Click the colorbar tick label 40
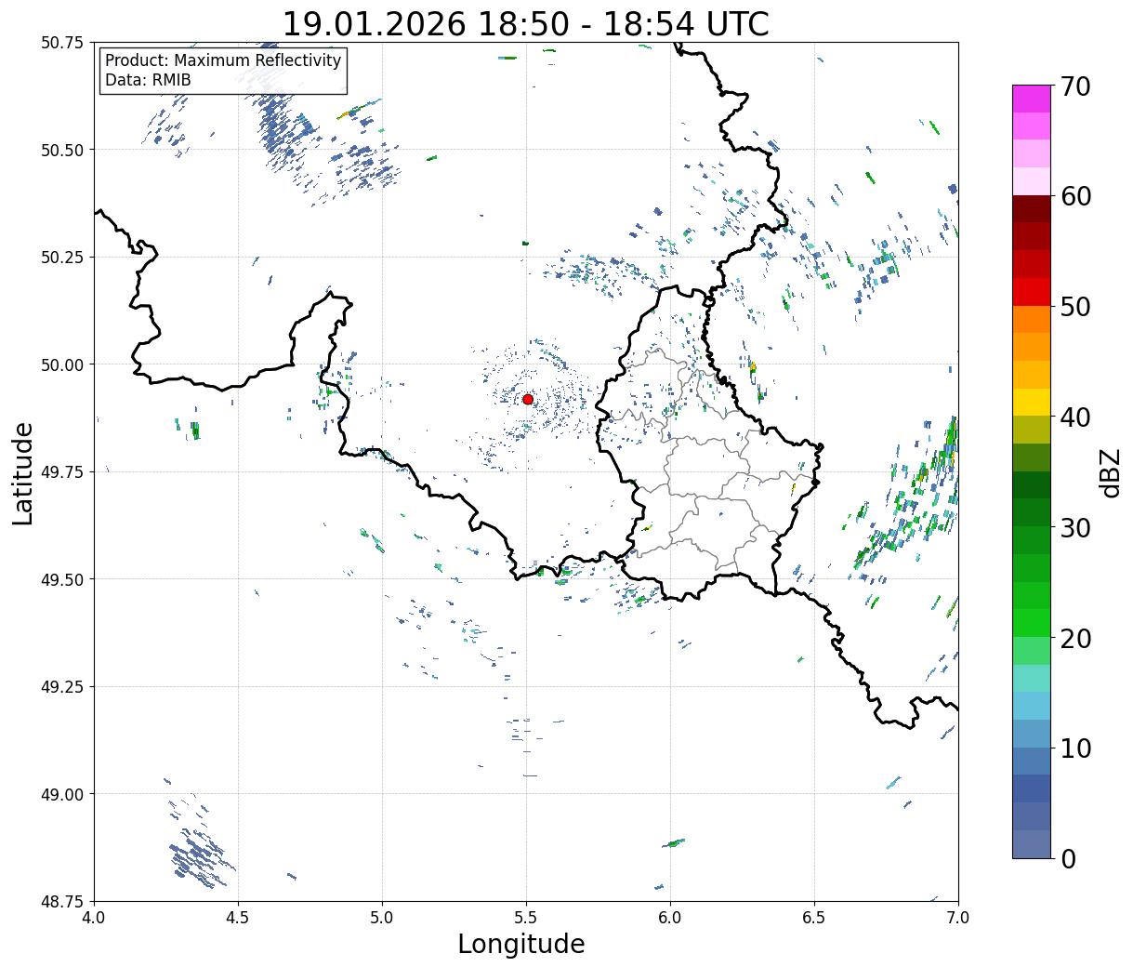Image resolution: width=1133 pixels, height=967 pixels. [1074, 417]
